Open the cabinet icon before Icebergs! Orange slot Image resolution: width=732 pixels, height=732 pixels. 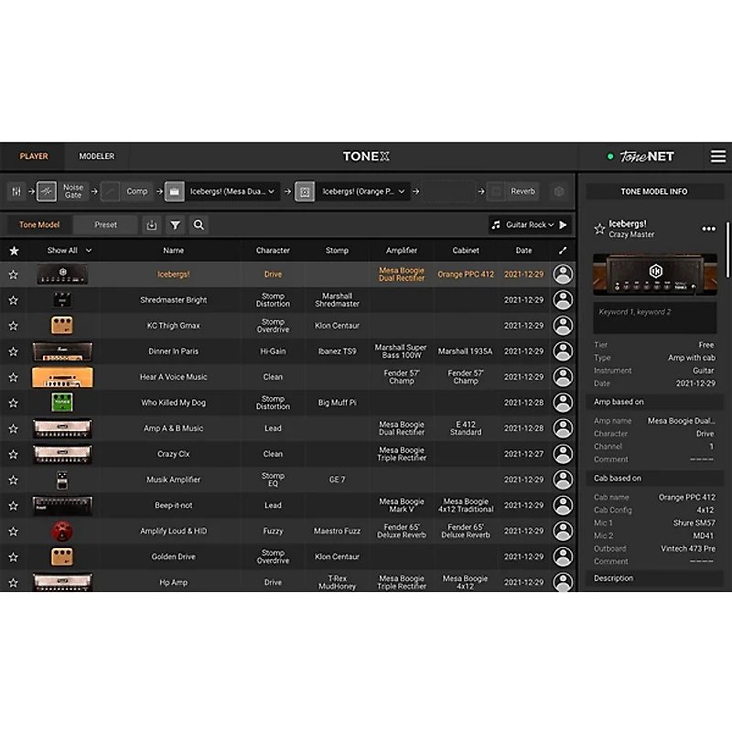pyautogui.click(x=305, y=190)
